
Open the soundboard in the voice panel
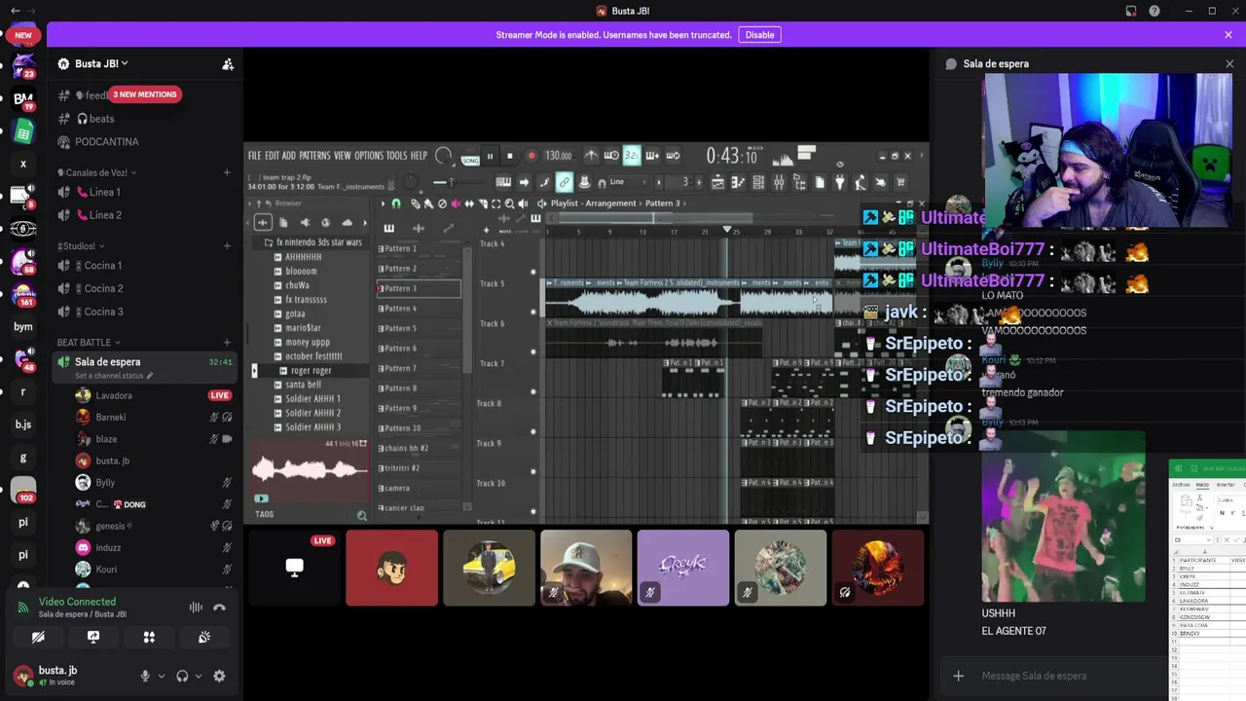click(x=204, y=637)
